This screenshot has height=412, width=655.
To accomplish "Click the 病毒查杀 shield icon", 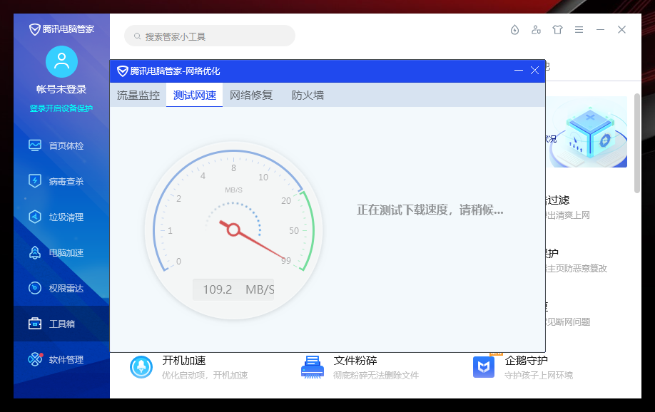I will point(35,181).
